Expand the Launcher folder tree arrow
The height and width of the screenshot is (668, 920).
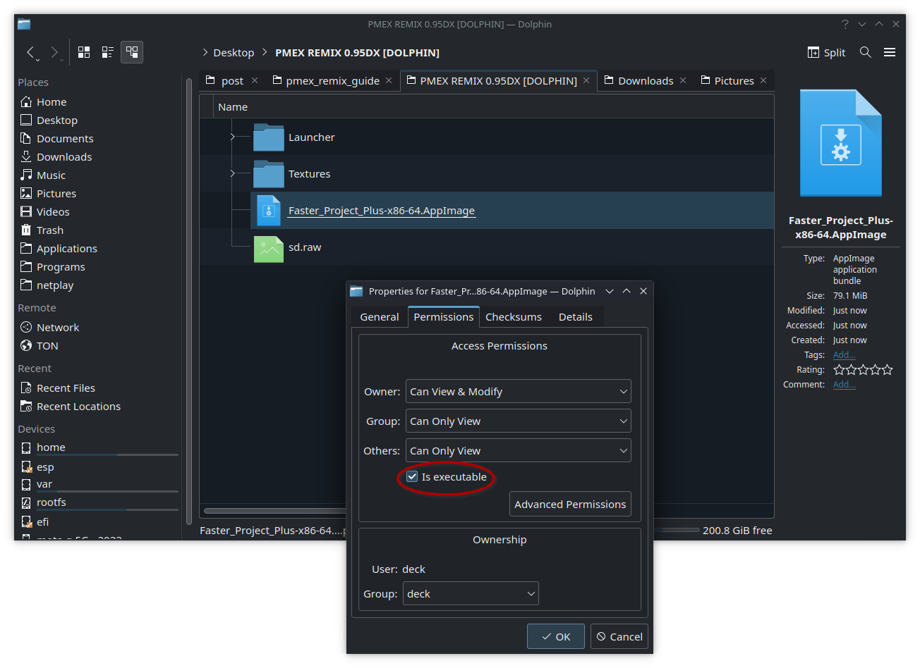point(232,137)
